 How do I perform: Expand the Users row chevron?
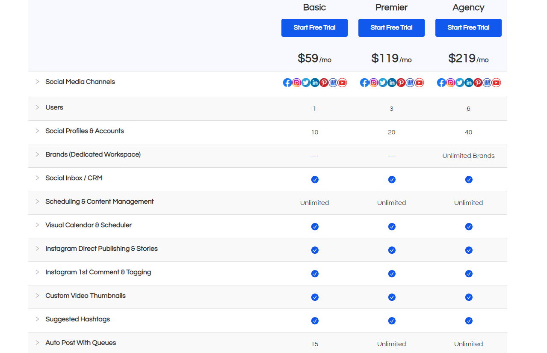click(x=37, y=107)
